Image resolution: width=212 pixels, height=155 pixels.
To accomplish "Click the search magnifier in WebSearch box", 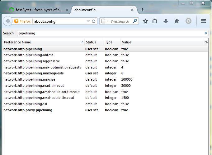I will click(x=135, y=21).
